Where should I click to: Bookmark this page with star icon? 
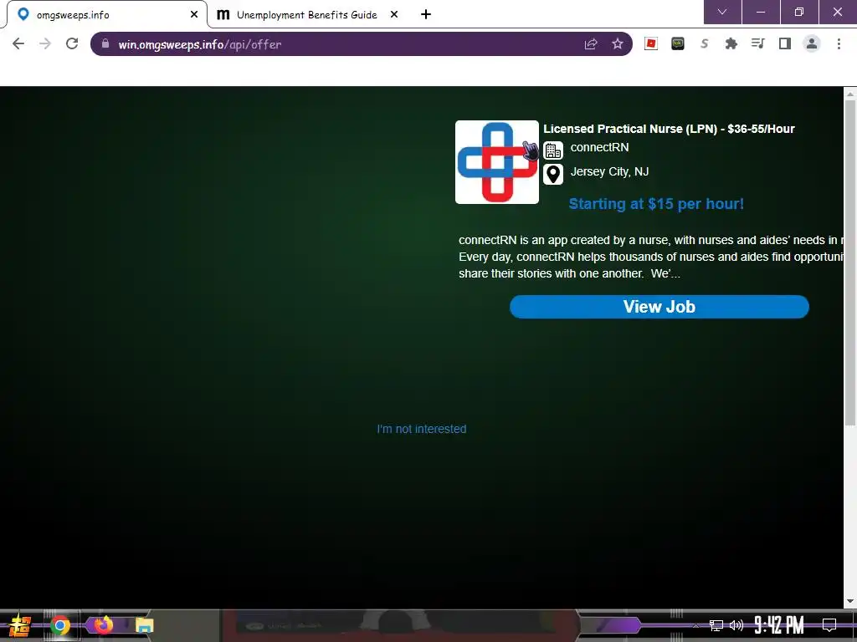[618, 43]
